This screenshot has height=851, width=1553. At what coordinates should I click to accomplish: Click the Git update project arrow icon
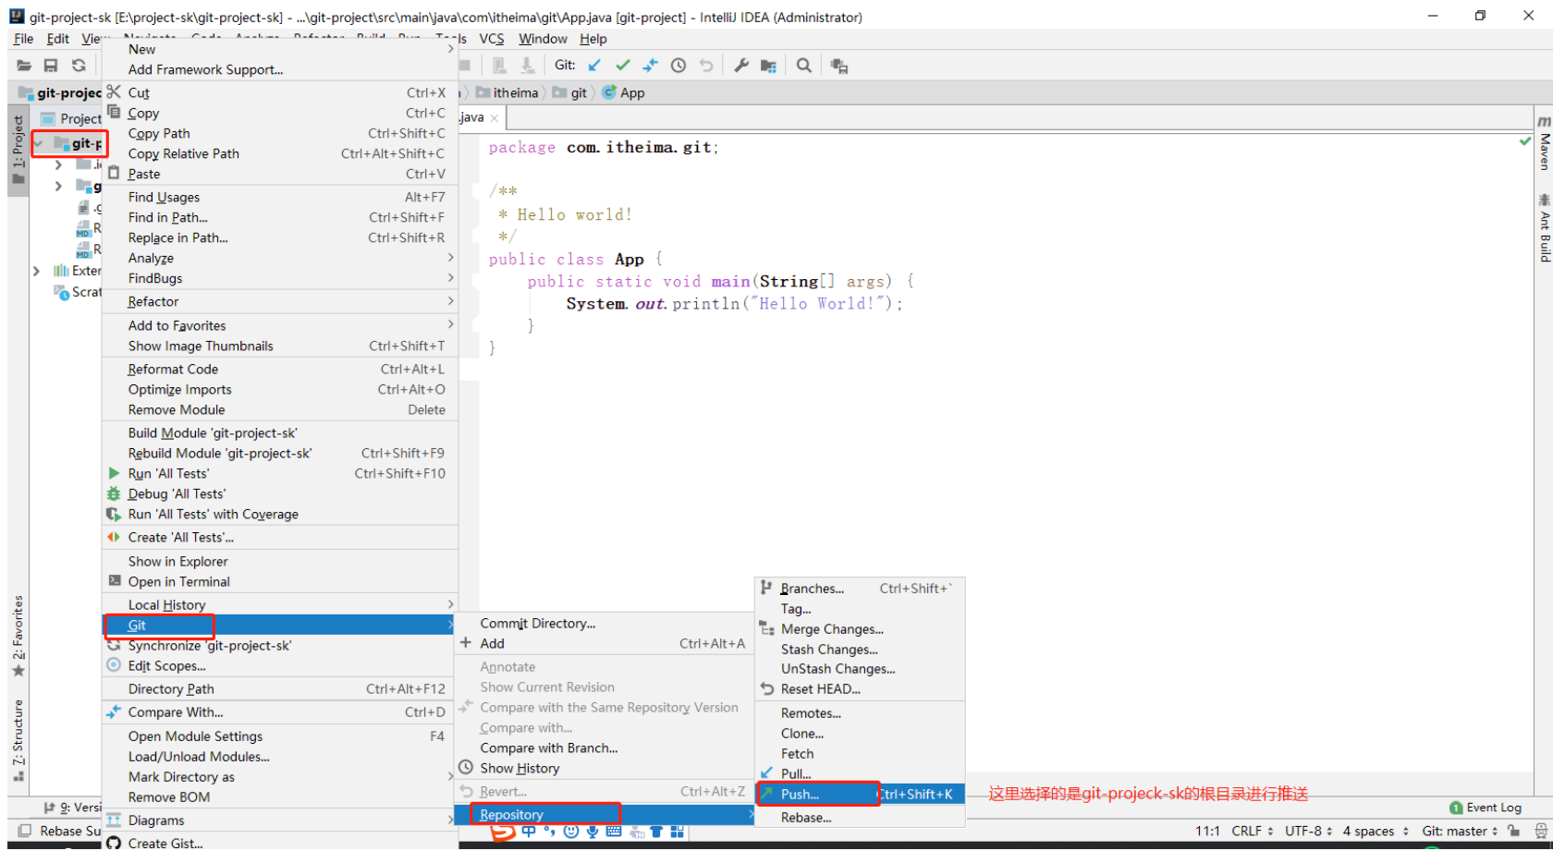594,65
